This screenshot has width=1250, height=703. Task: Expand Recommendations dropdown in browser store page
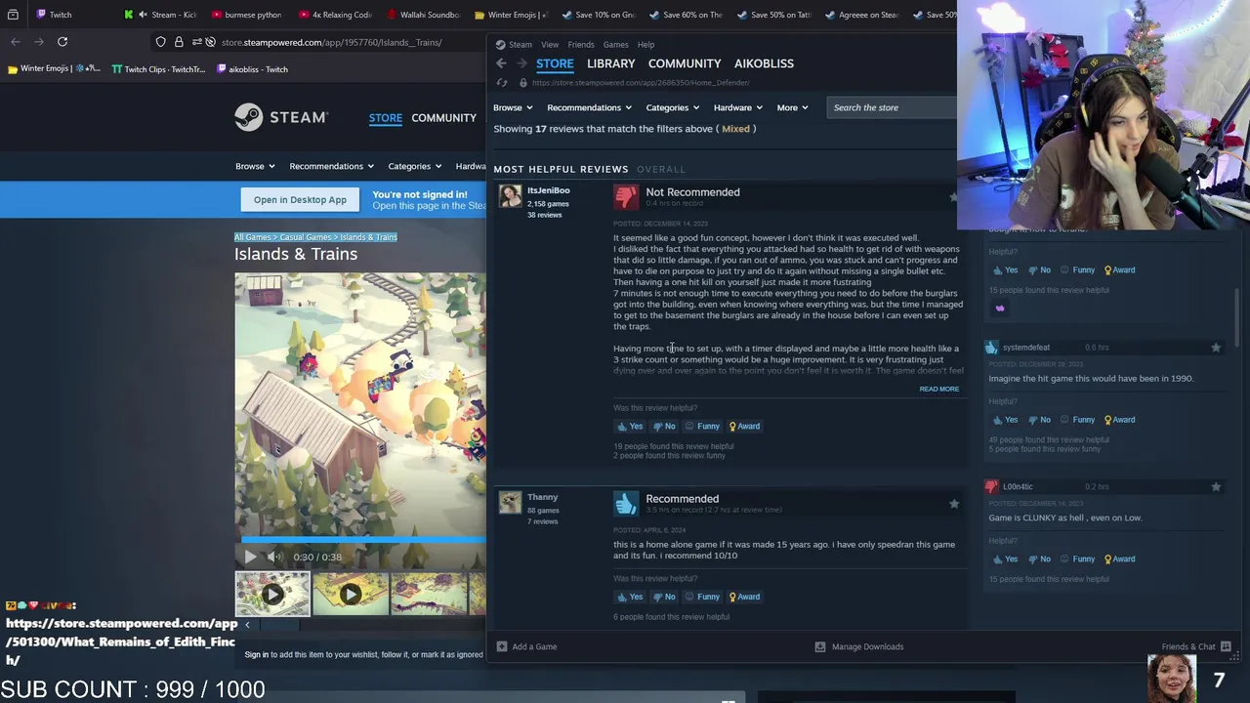[x=332, y=166]
